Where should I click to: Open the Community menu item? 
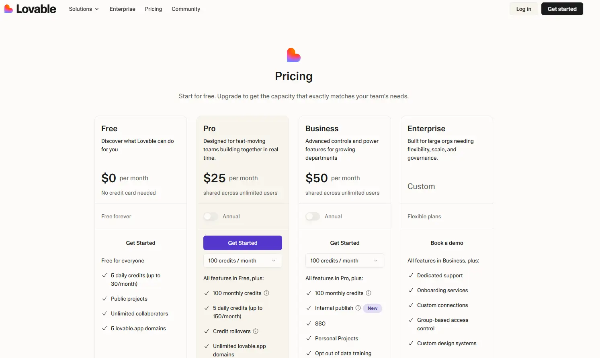click(x=186, y=9)
